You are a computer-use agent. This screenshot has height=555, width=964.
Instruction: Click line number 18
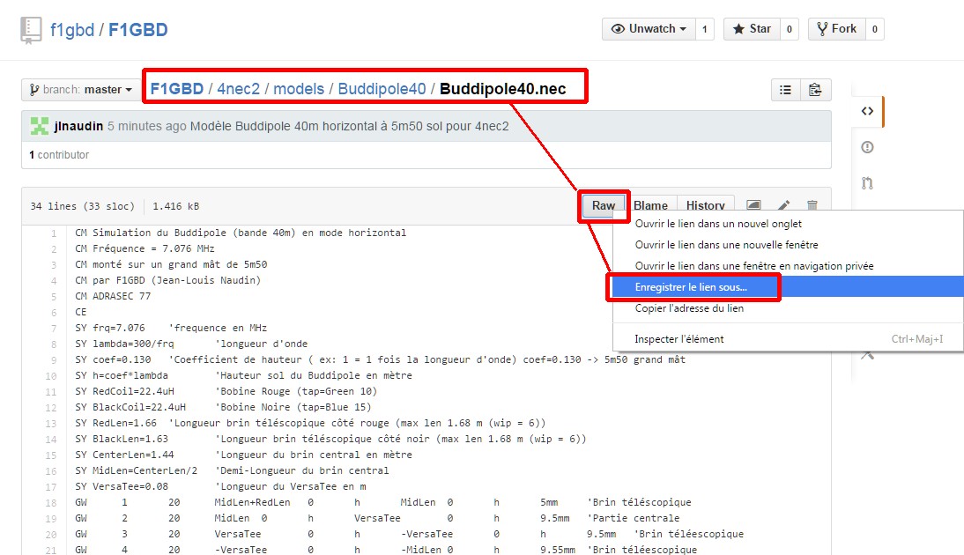pyautogui.click(x=50, y=503)
